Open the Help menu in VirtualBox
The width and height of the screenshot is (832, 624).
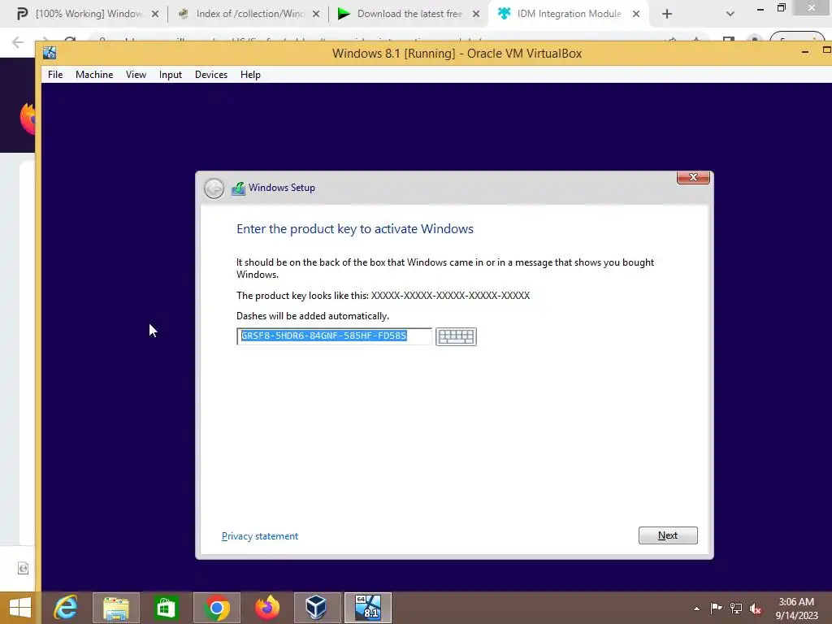pyautogui.click(x=250, y=75)
